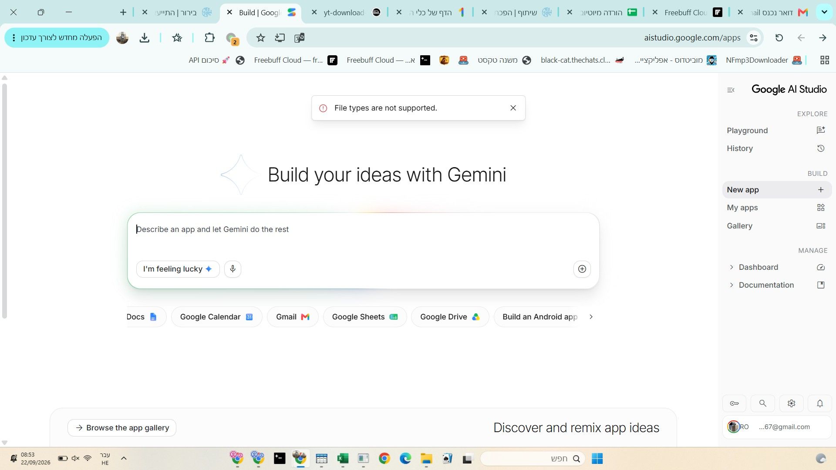Bookmark this page with the address bar star
Image resolution: width=836 pixels, height=470 pixels.
click(261, 38)
